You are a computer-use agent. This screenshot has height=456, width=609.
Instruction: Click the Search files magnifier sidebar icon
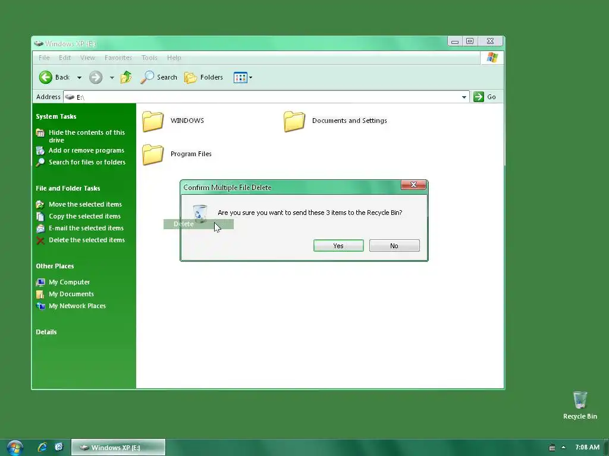(x=40, y=163)
